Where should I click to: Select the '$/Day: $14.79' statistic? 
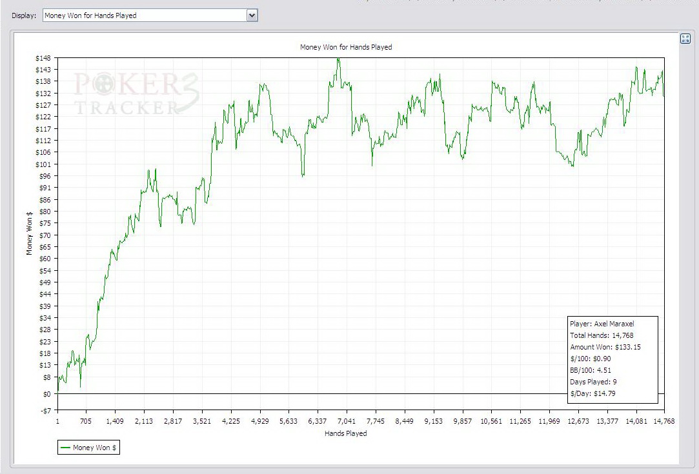click(x=593, y=393)
